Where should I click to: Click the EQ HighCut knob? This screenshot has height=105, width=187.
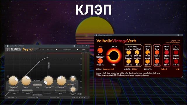click(176, 52)
